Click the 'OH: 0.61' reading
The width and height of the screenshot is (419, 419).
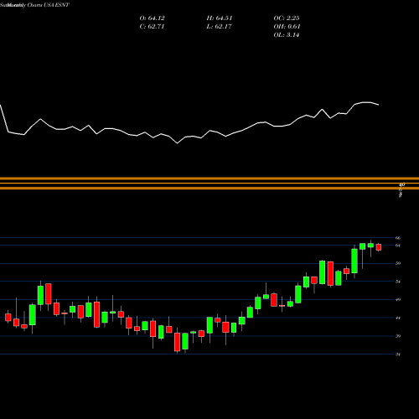287,27
